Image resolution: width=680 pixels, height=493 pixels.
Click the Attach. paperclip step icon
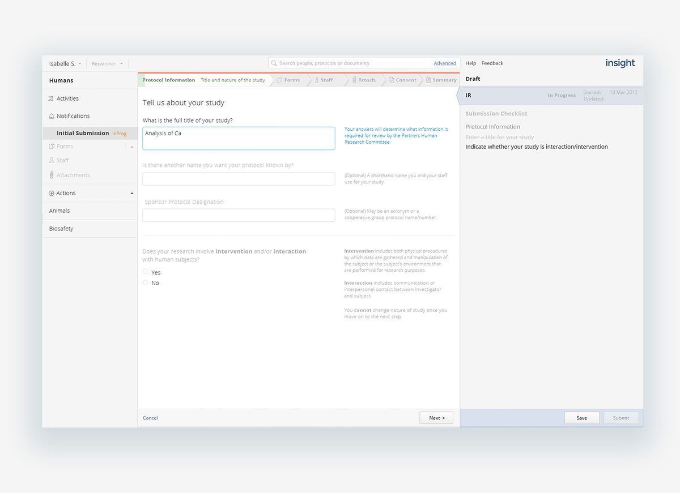[x=354, y=80]
